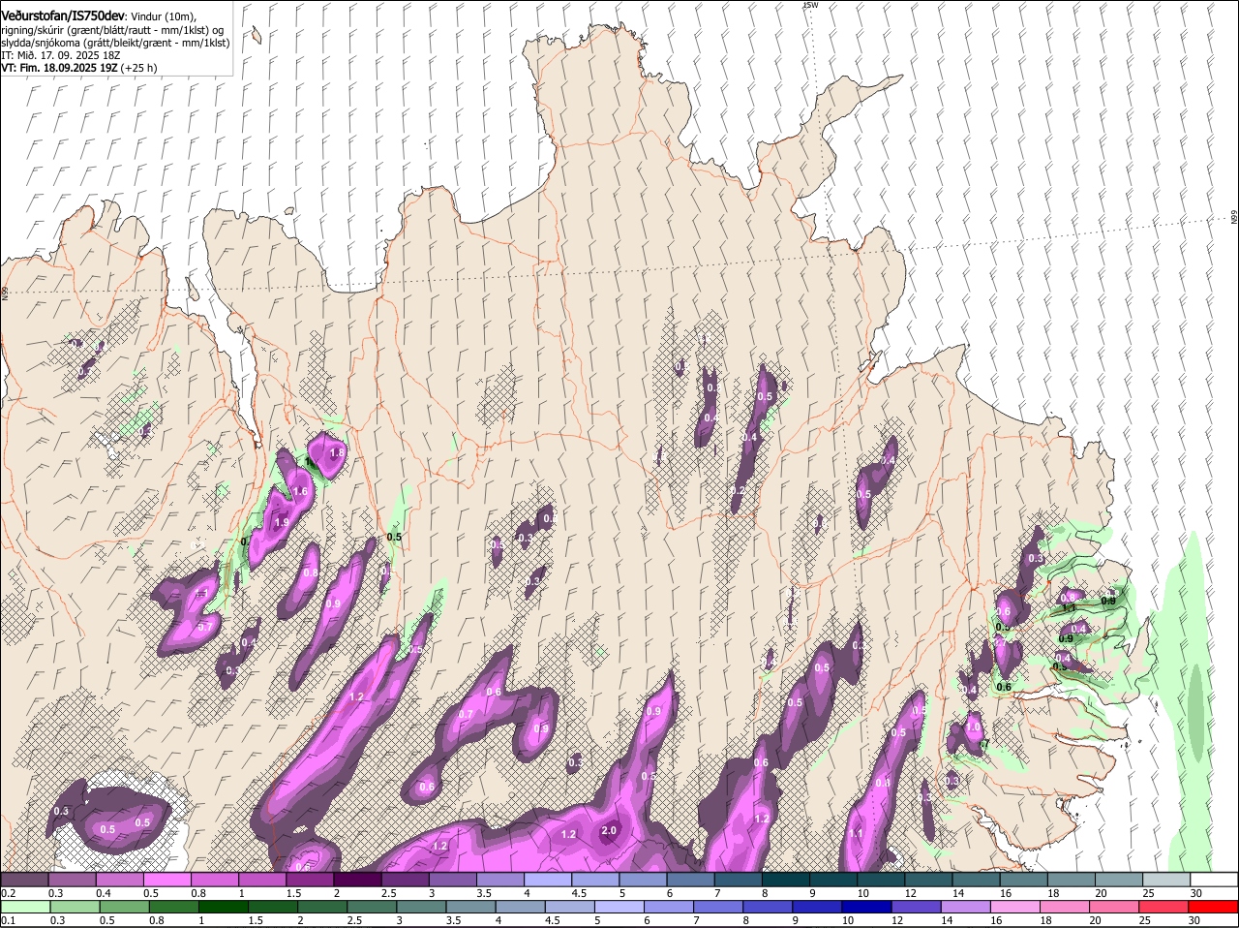Image resolution: width=1239 pixels, height=928 pixels.
Task: Click lower legend blue swatch between 7 and 8
Action: tap(718, 907)
